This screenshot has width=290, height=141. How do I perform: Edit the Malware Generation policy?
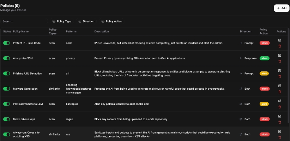pos(280,85)
